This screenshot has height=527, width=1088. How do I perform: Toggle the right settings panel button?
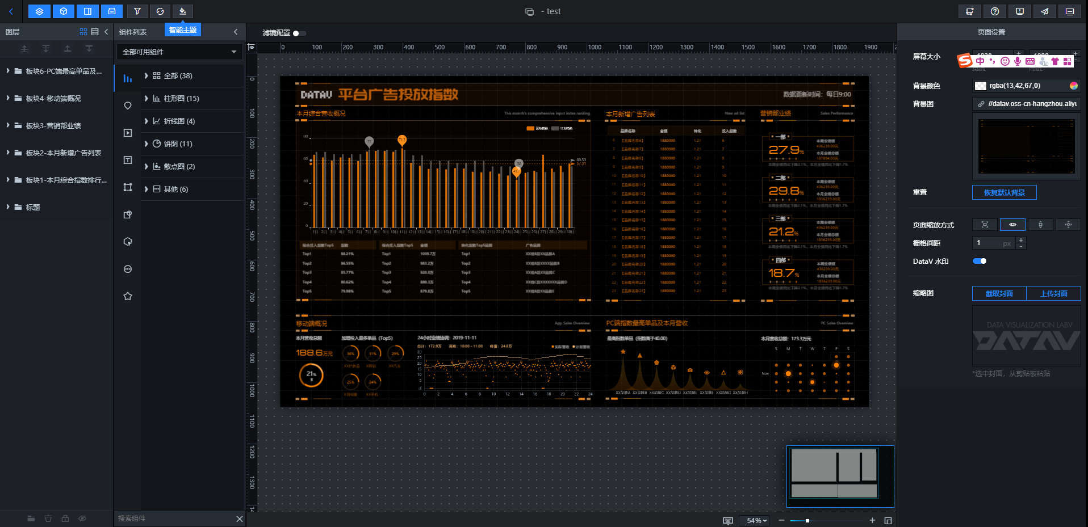pyautogui.click(x=87, y=11)
